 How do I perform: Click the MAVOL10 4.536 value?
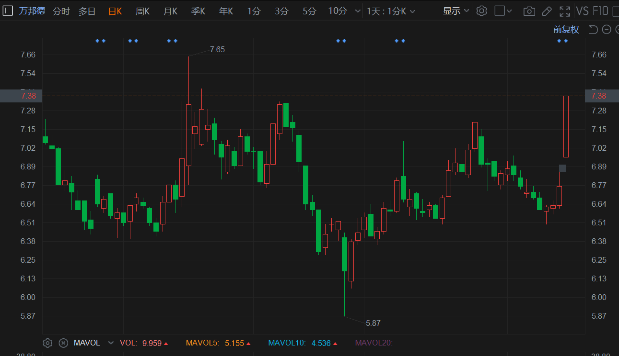(321, 343)
